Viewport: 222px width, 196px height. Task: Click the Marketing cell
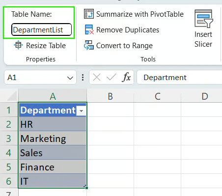(x=53, y=139)
